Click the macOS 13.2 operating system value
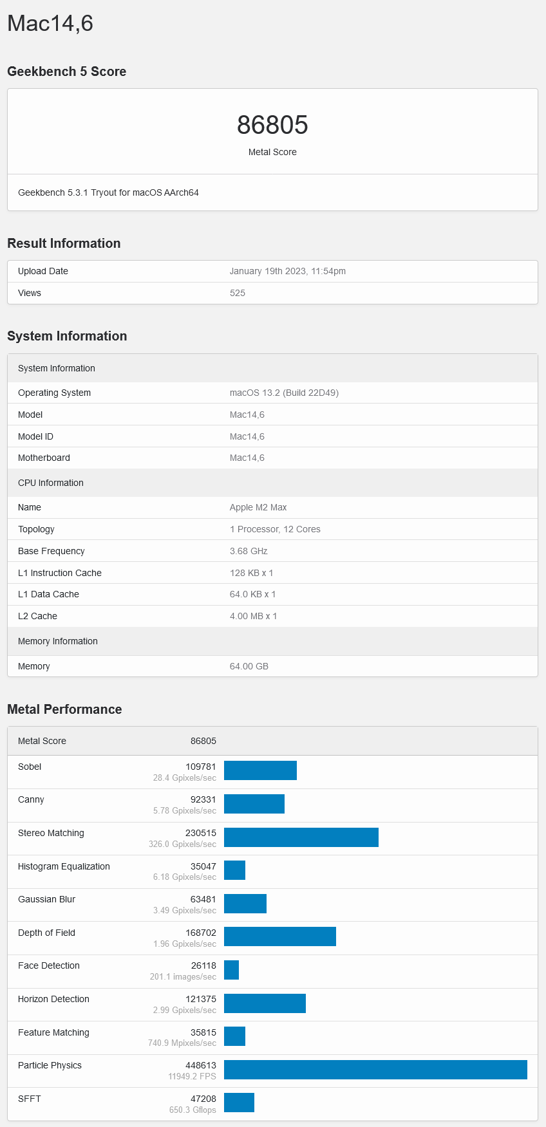Screen dimensions: 546x1127 pyautogui.click(x=284, y=393)
